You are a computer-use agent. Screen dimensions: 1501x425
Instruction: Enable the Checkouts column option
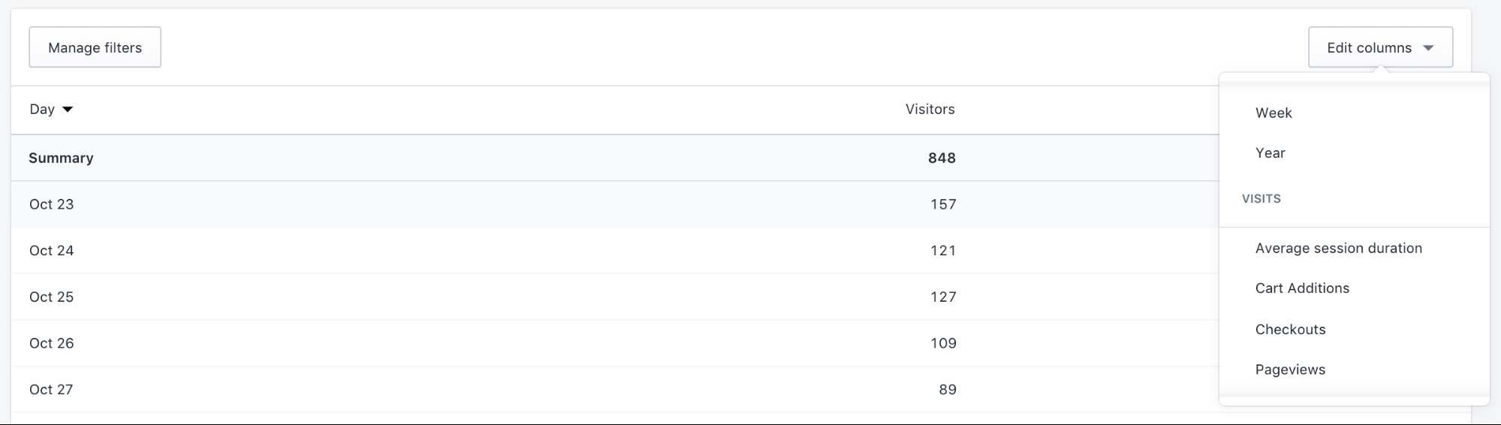[x=1290, y=329]
